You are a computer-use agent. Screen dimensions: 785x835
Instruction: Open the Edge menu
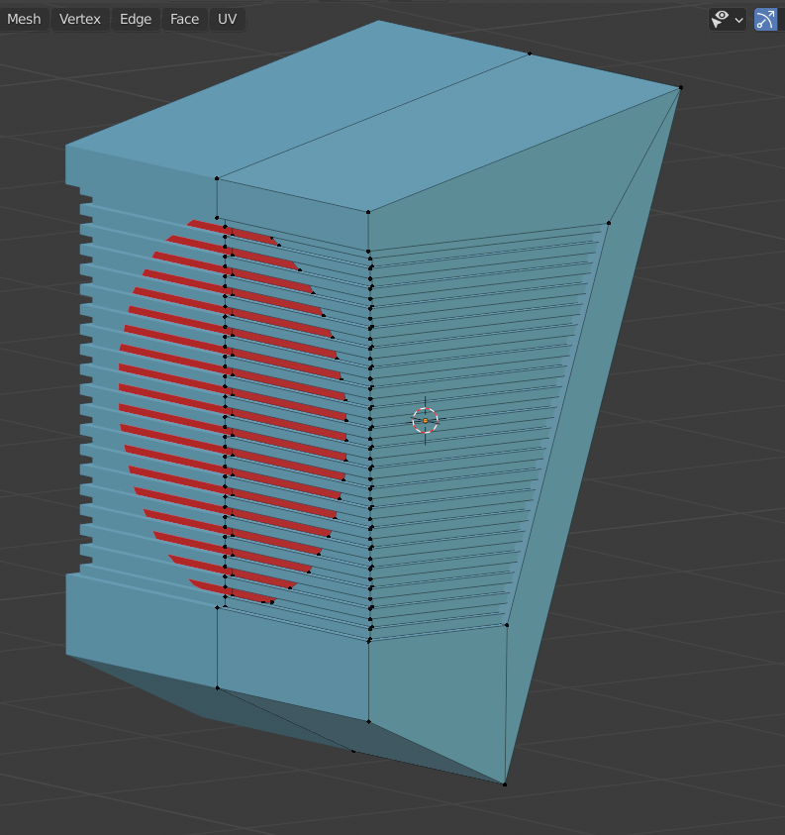[x=136, y=19]
